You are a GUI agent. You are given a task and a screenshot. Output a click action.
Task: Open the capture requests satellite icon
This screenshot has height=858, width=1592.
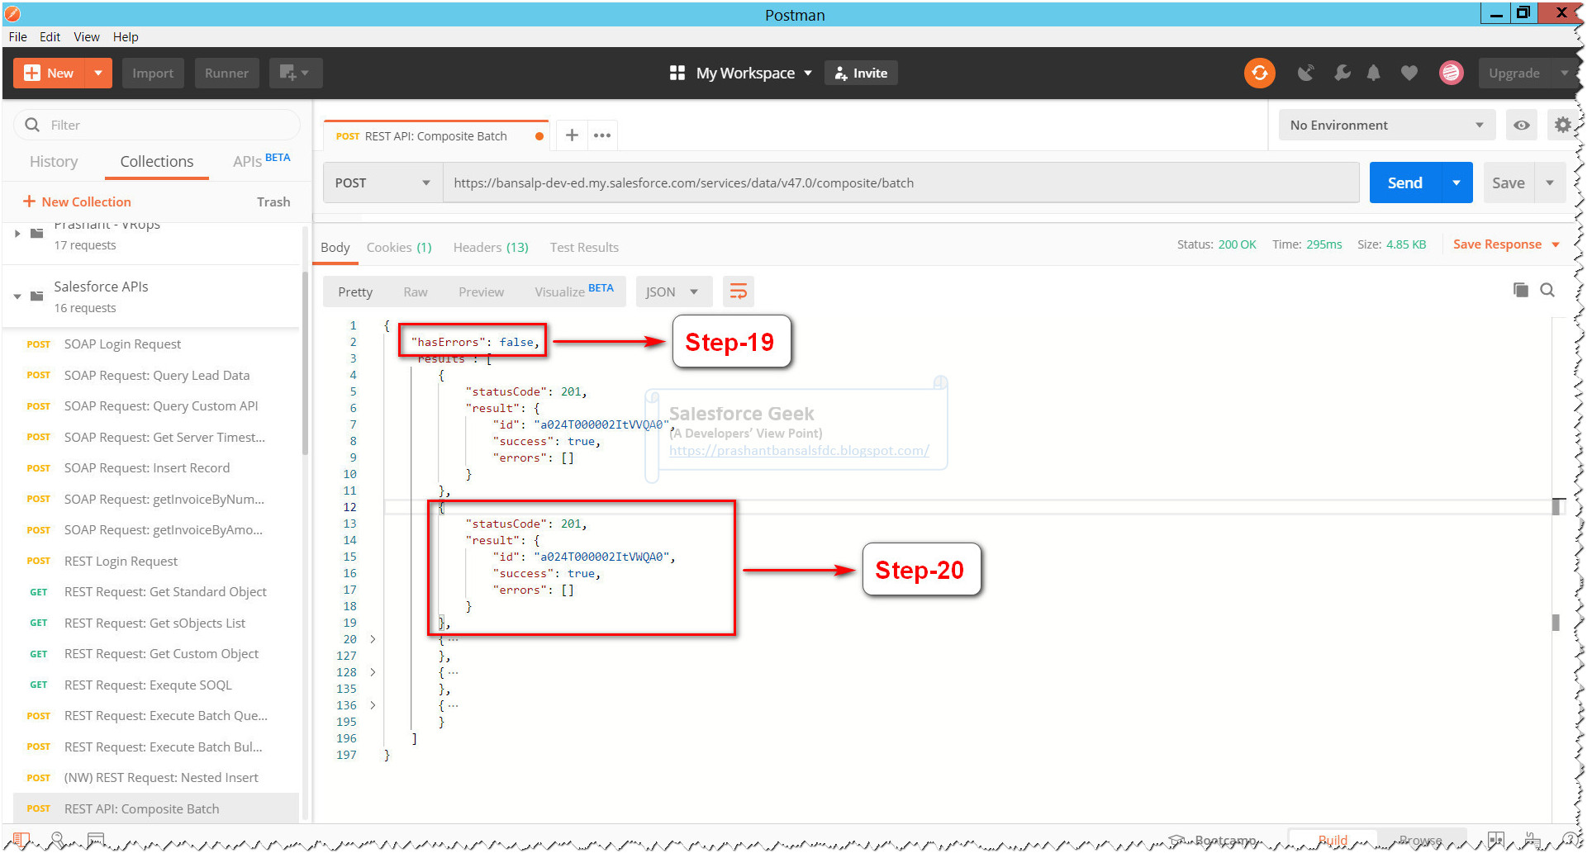tap(1305, 73)
